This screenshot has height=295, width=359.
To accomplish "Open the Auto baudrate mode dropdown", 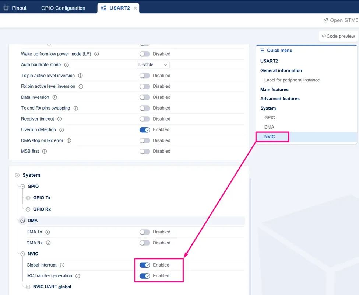I will 153,65.
